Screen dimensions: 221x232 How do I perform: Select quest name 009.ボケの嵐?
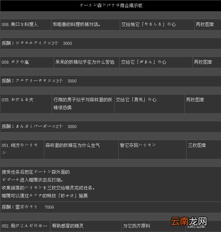click(x=15, y=62)
